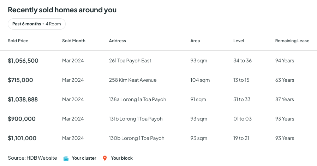Image resolution: width=317 pixels, height=166 pixels.
Task: Sort by Sold Month column header
Action: pos(74,41)
